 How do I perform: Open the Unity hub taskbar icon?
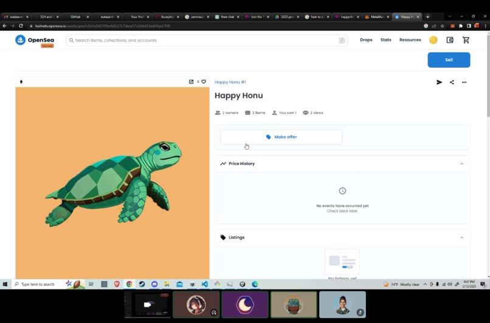[242, 284]
